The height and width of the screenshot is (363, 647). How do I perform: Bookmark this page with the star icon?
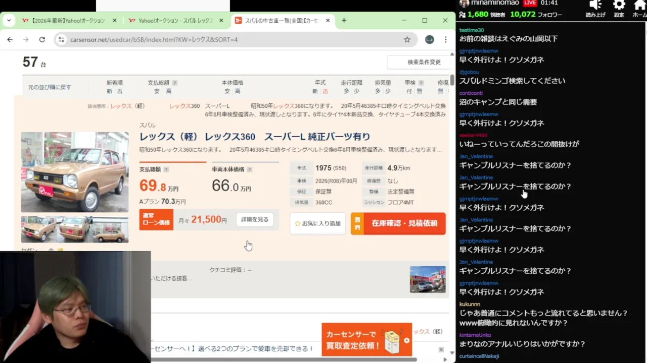(407, 39)
